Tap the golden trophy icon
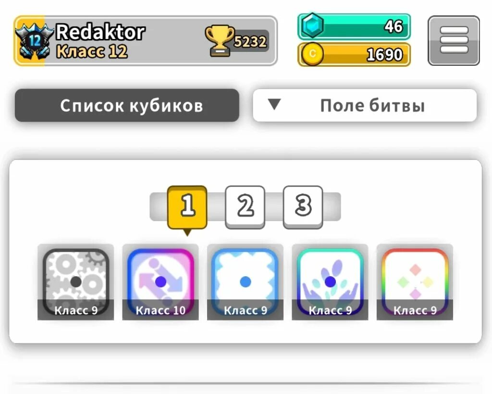The width and height of the screenshot is (492, 394). [220, 41]
